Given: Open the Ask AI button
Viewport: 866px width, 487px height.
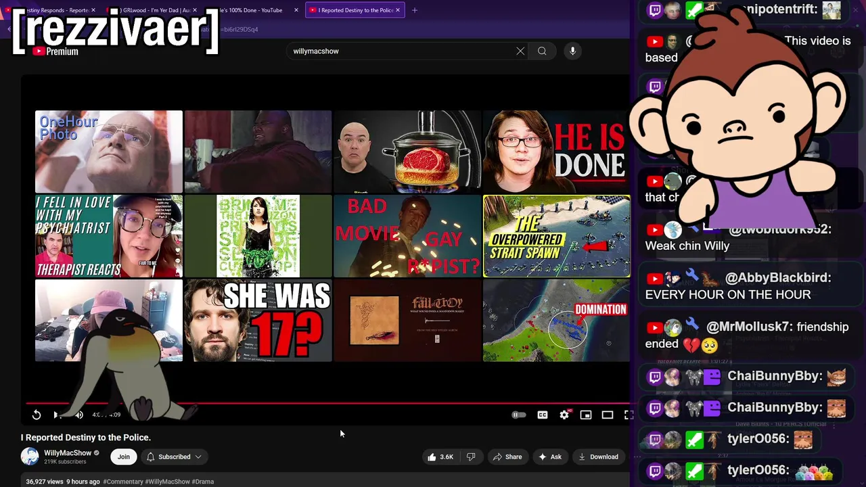Looking at the screenshot, I should coord(550,457).
